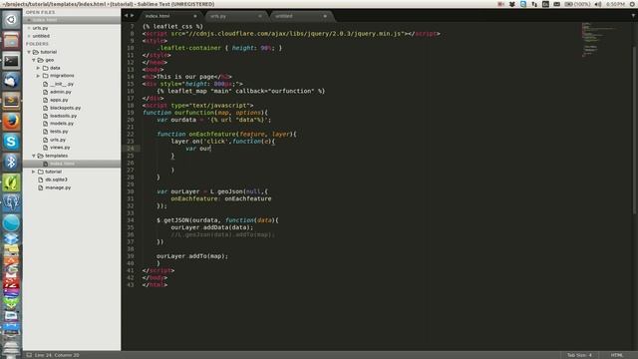Collapse the top tutorial folder
The height and width of the screenshot is (359, 638).
click(x=29, y=52)
